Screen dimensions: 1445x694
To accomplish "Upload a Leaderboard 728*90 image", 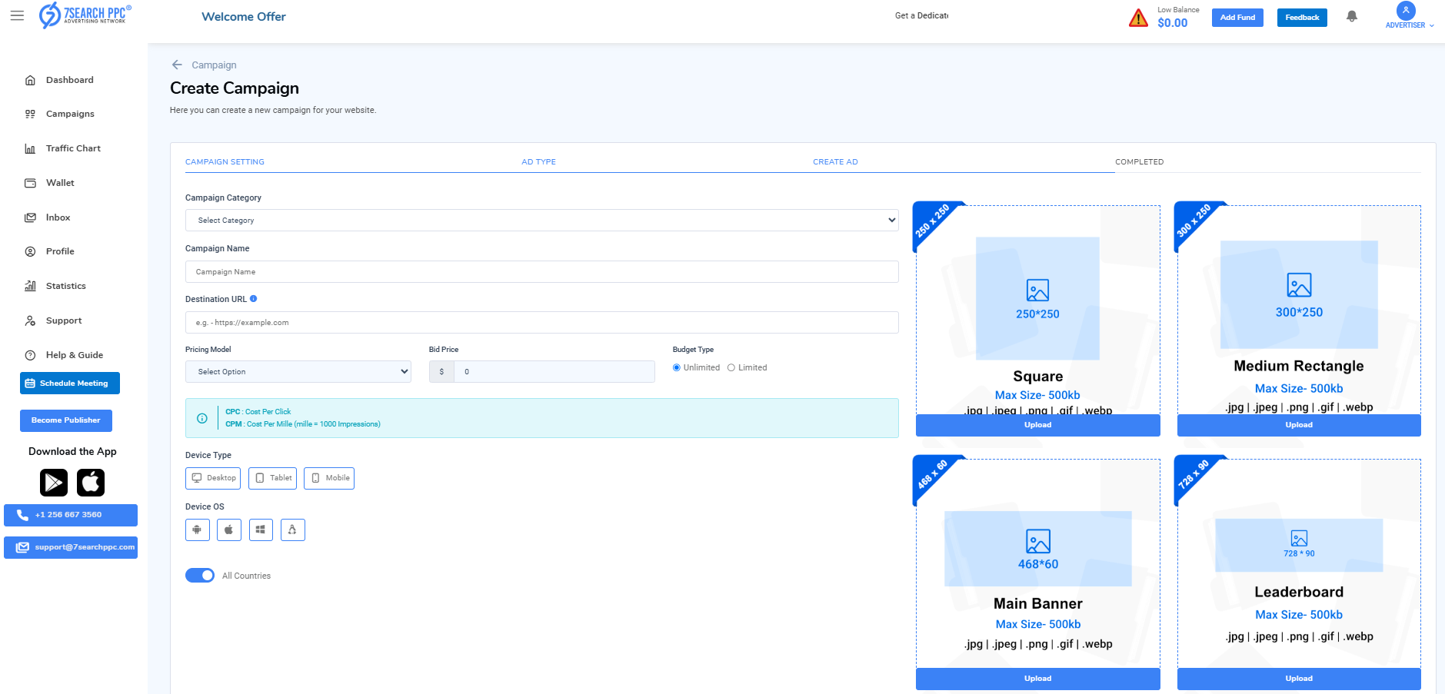I will click(x=1299, y=679).
